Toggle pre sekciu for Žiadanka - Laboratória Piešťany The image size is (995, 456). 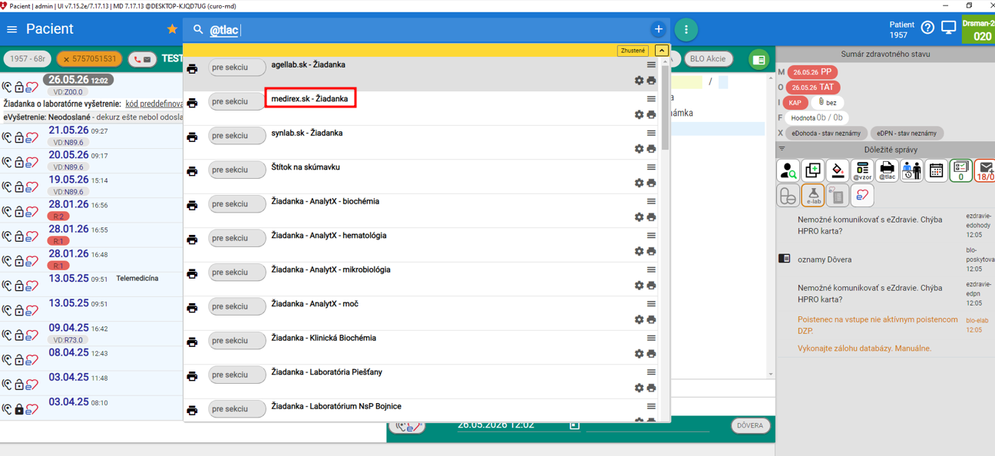tap(237, 375)
